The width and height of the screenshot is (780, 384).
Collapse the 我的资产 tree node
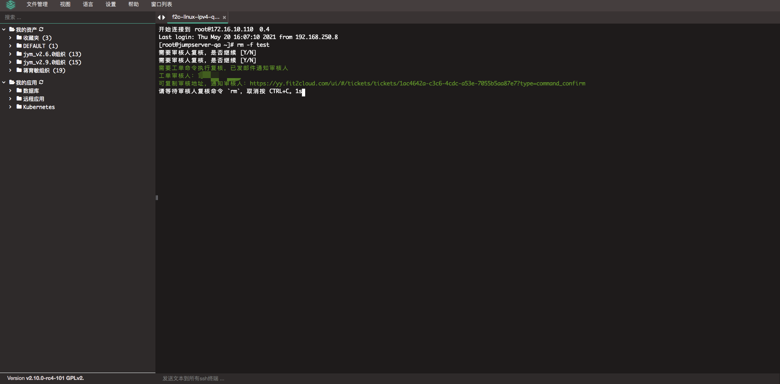pyautogui.click(x=4, y=29)
